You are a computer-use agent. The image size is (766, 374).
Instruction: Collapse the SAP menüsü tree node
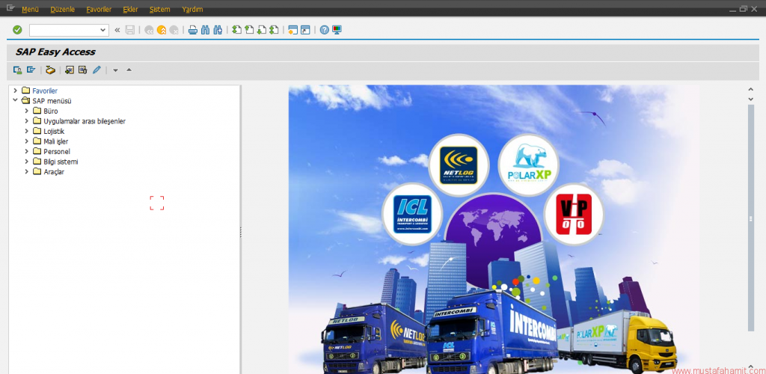[16, 100]
